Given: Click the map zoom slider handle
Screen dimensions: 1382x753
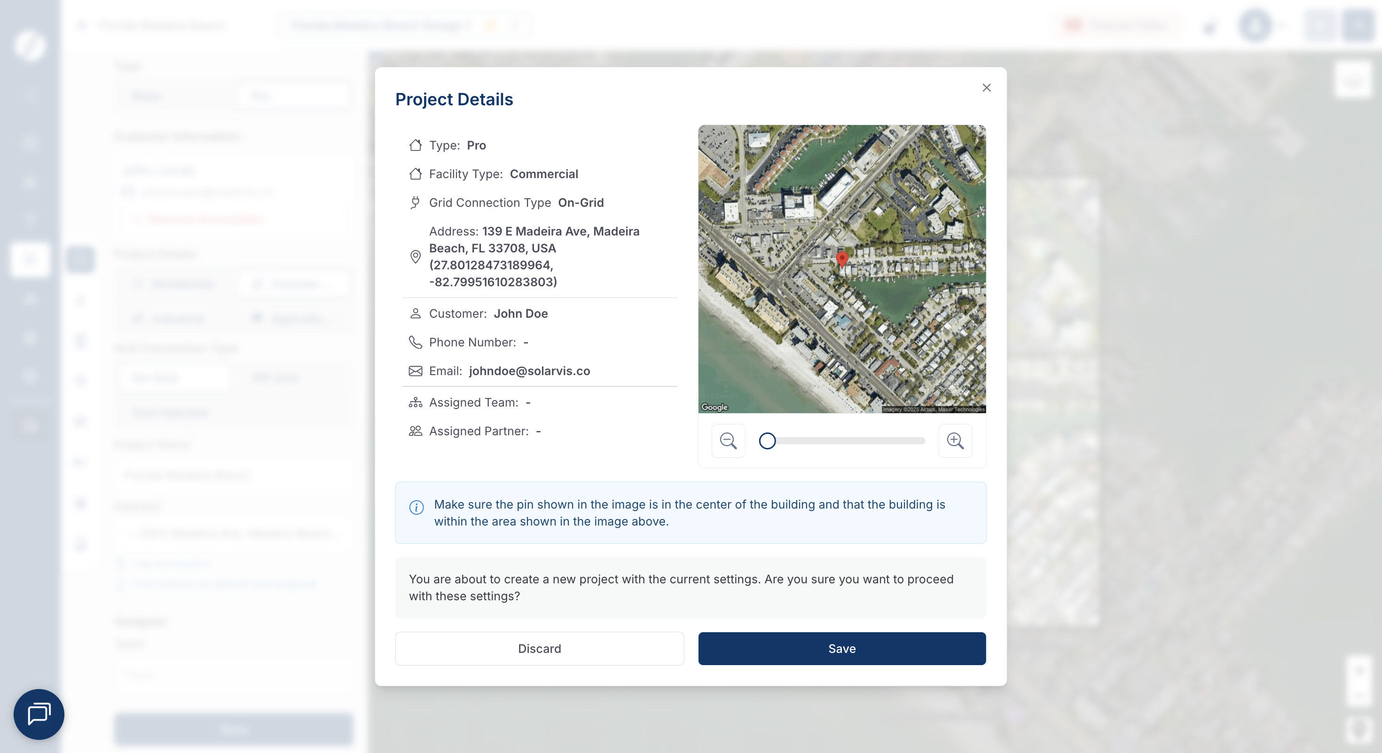Looking at the screenshot, I should click(767, 441).
